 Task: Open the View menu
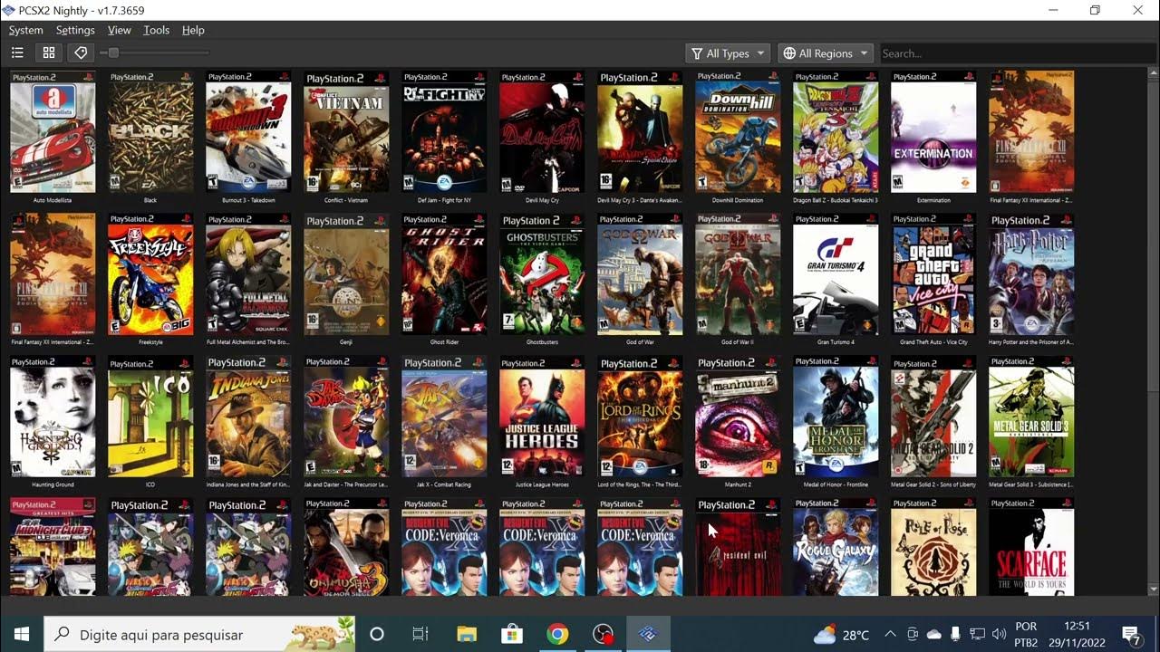(x=120, y=30)
